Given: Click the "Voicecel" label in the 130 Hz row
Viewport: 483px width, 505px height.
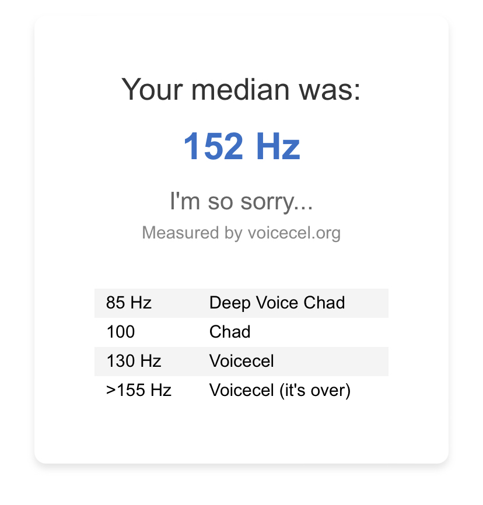Looking at the screenshot, I should point(242,361).
